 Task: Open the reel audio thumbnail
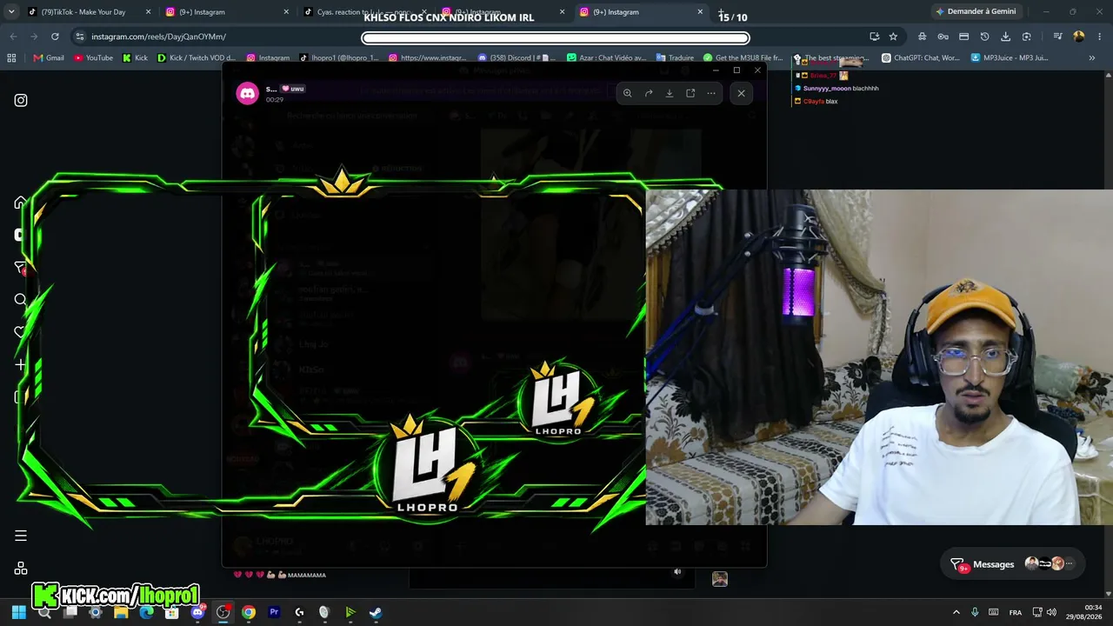click(720, 579)
